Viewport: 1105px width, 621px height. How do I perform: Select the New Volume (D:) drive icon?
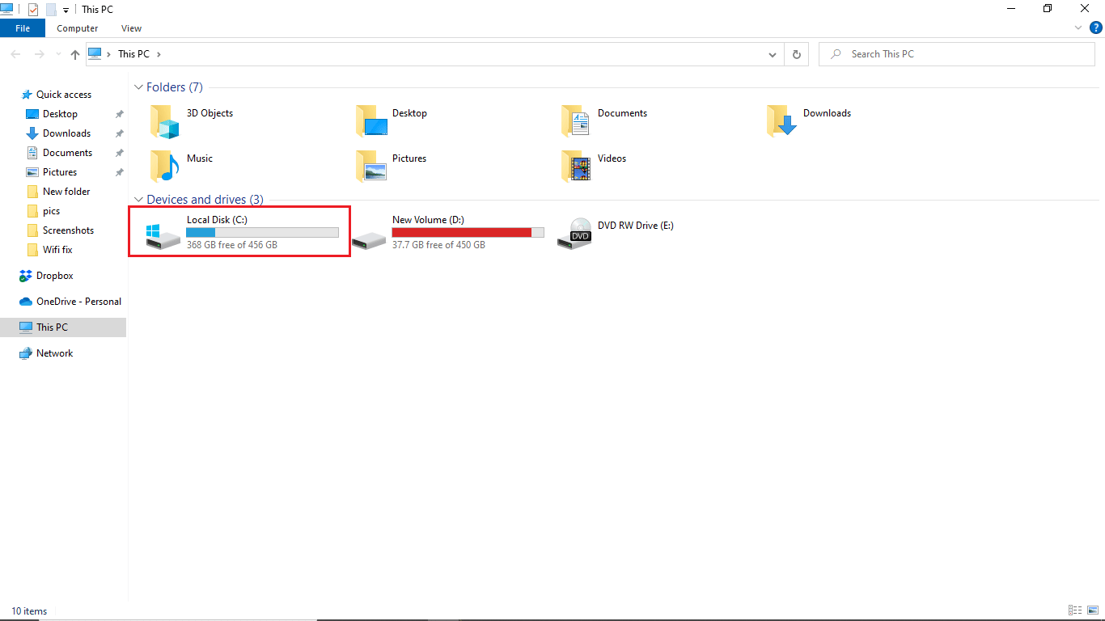[x=369, y=239]
